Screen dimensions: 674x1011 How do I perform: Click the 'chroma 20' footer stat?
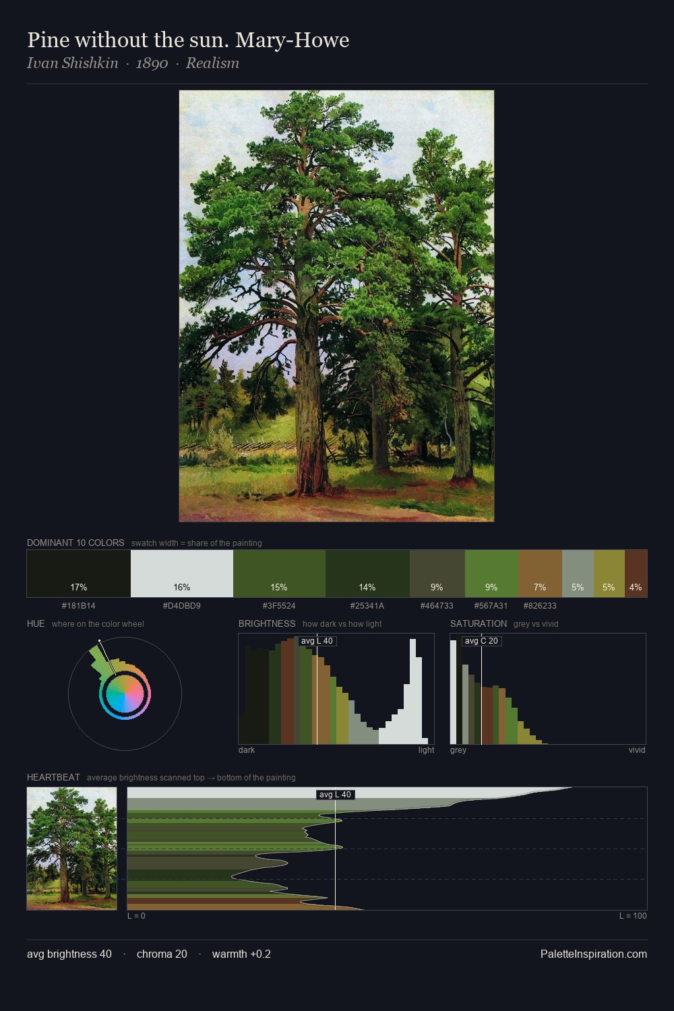click(x=162, y=954)
